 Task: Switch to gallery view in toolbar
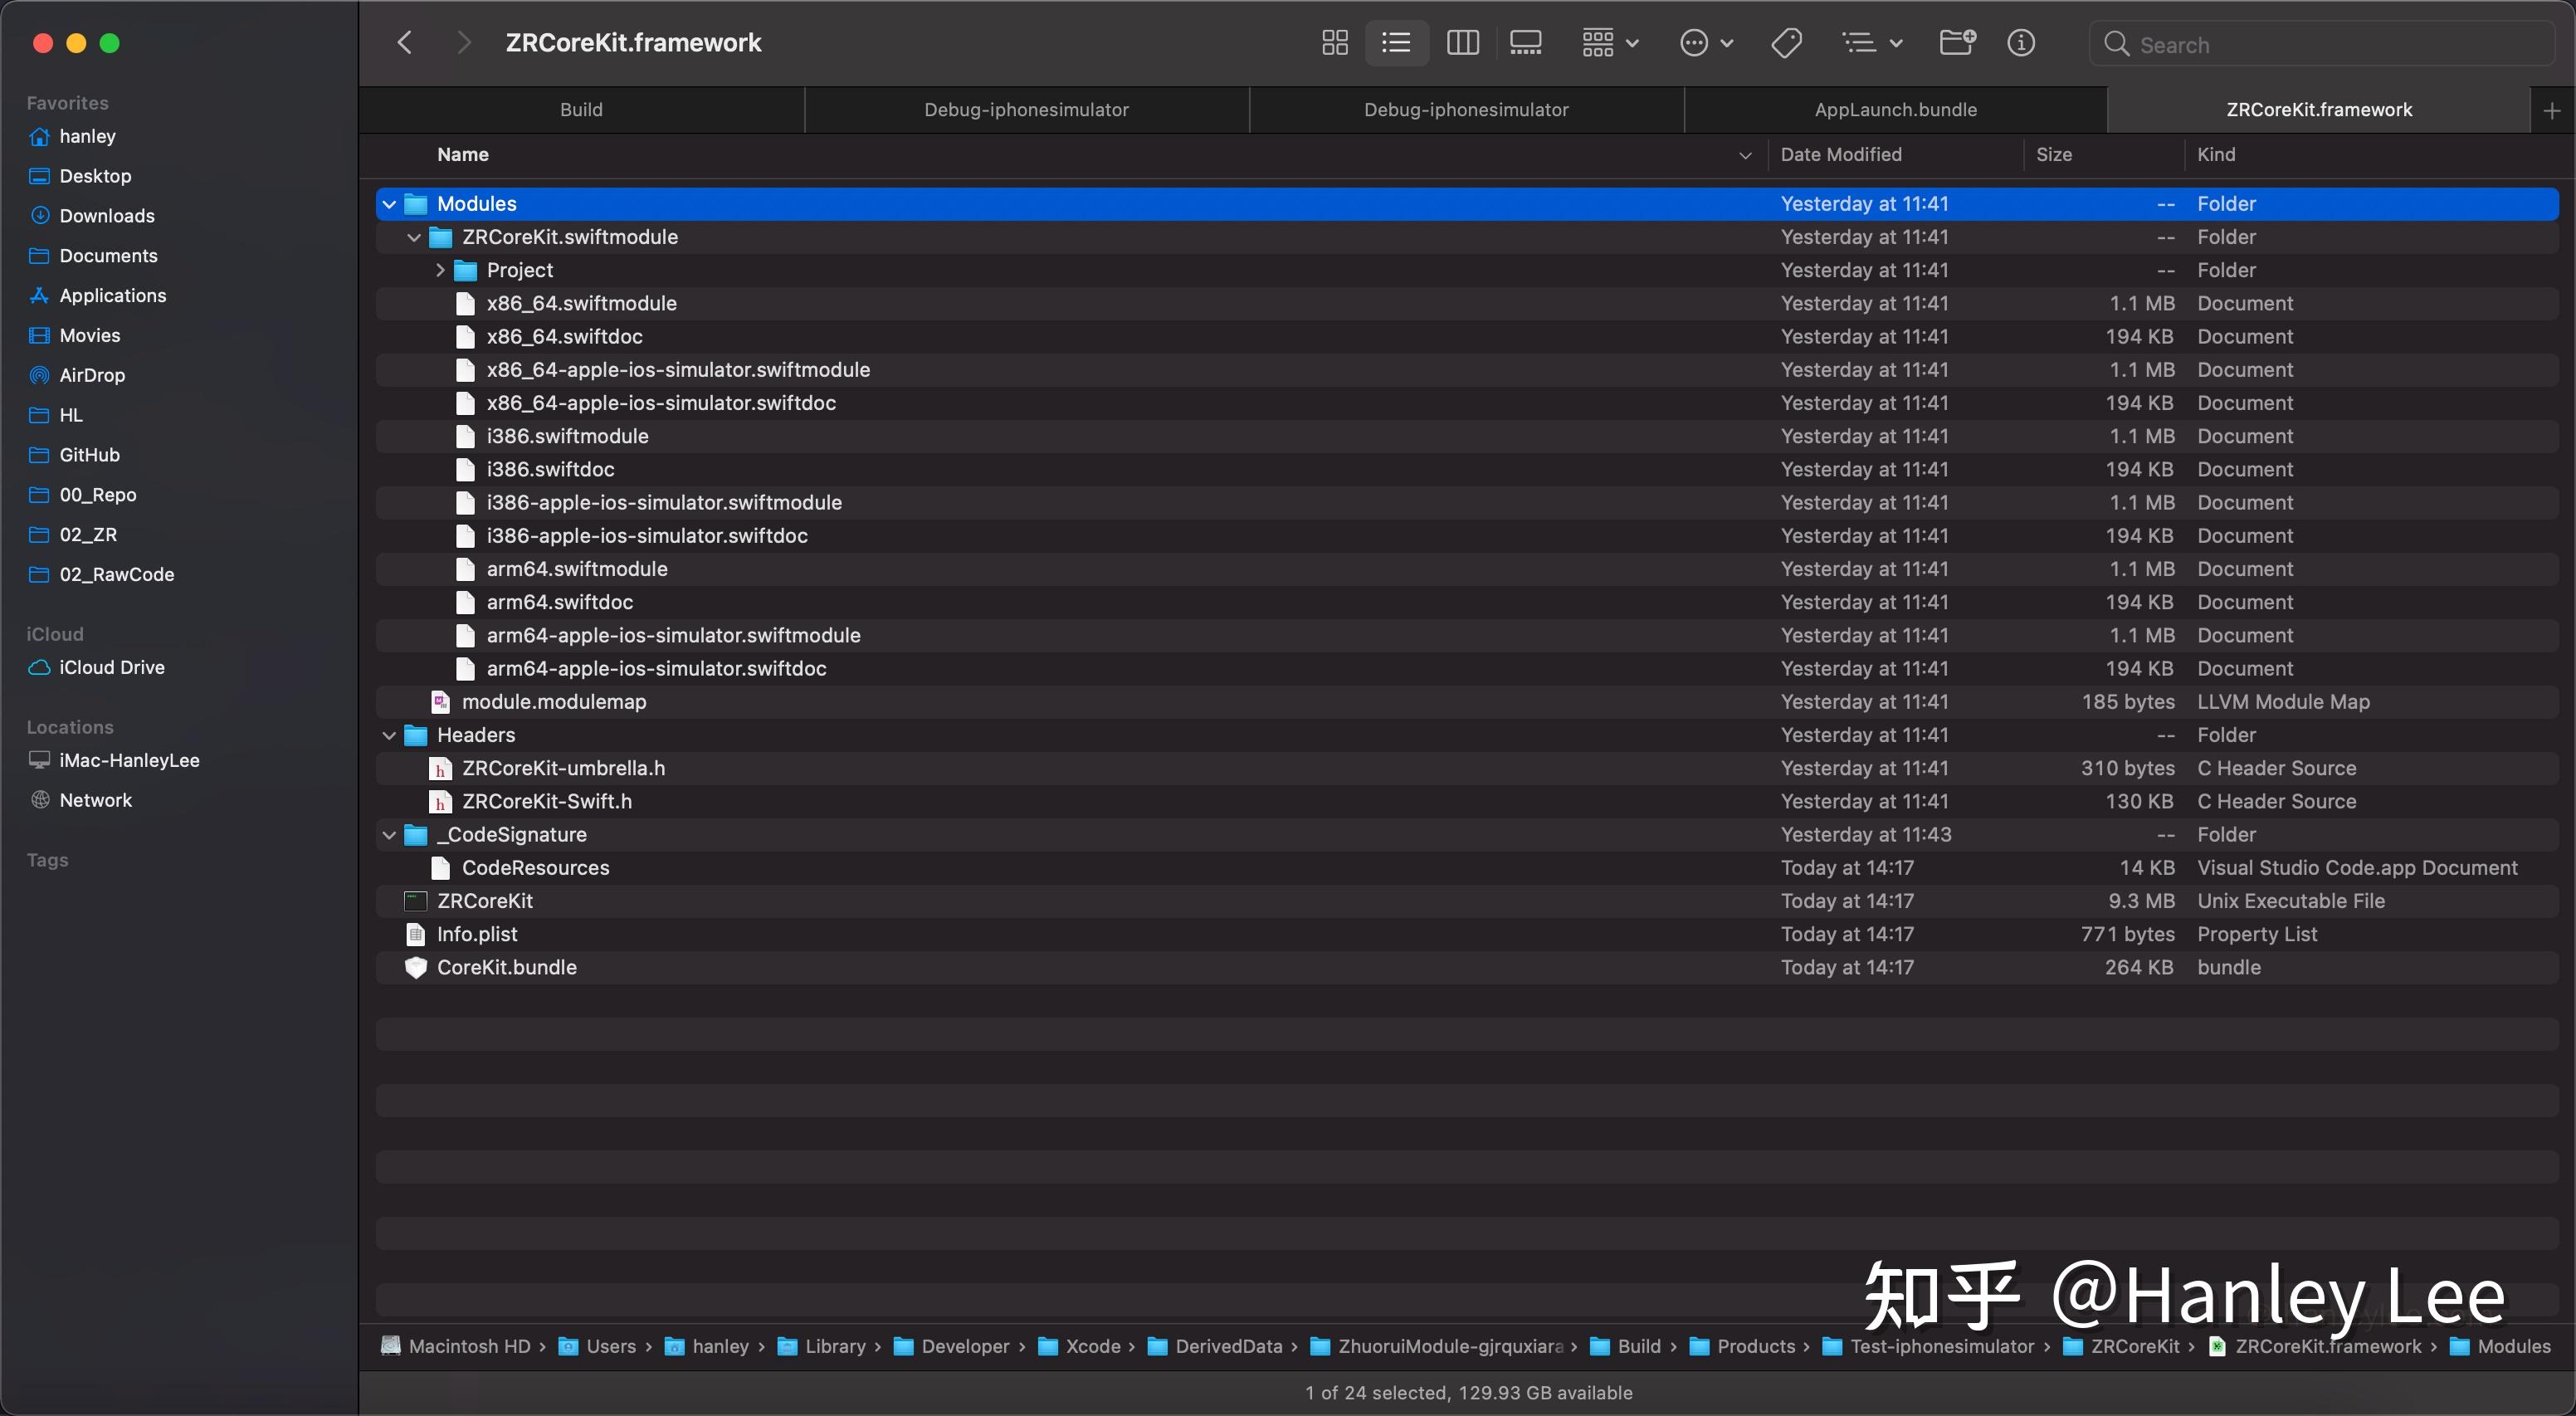pyautogui.click(x=1525, y=43)
